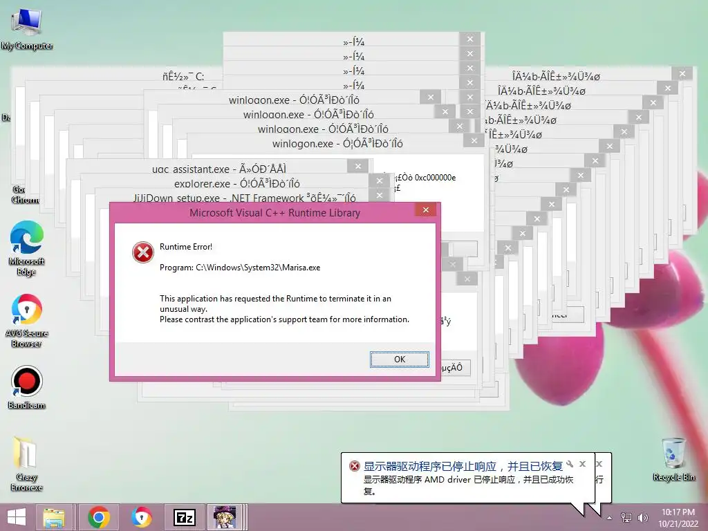The height and width of the screenshot is (531, 708).
Task: Open the Windows Start button
Action: coord(17,517)
